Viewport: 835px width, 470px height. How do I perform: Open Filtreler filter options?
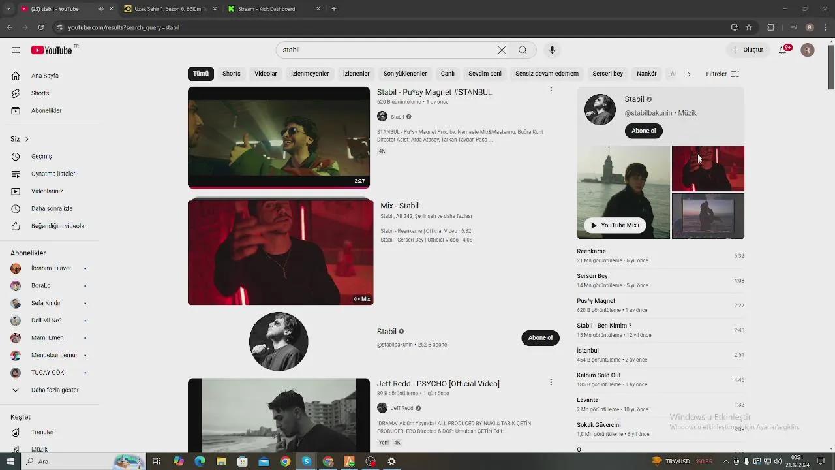click(722, 74)
